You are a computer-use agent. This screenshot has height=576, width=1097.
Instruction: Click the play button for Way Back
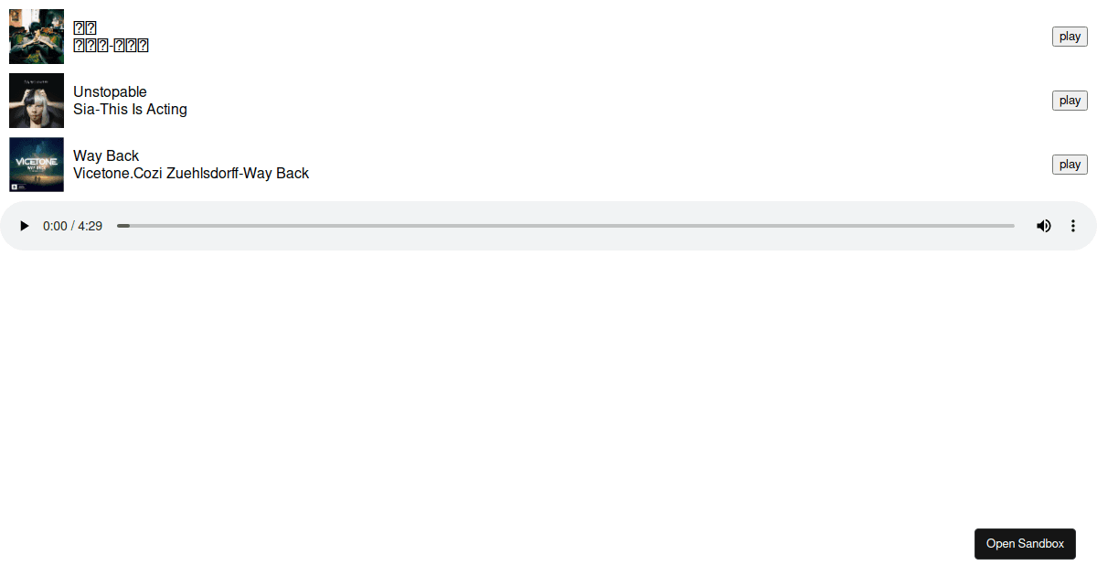coord(1070,165)
